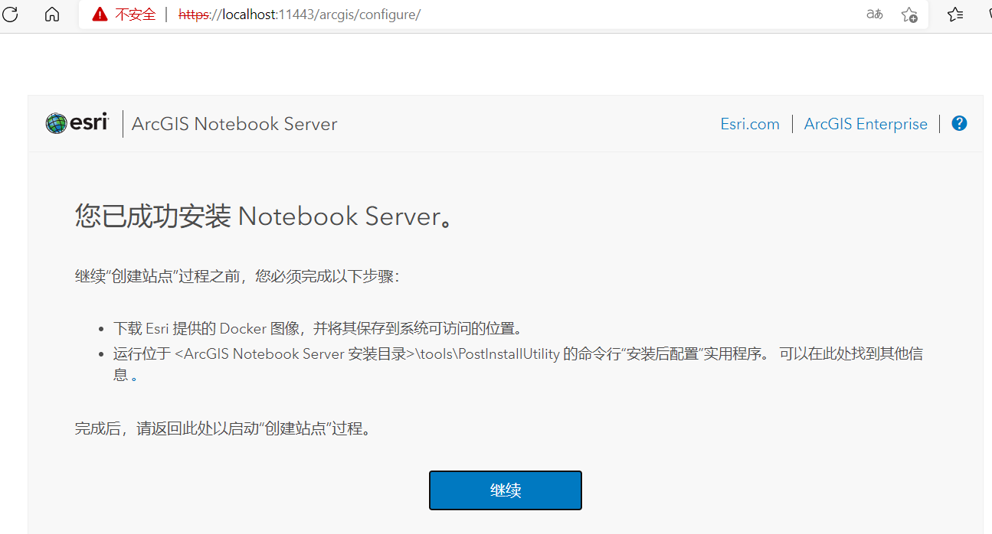Click the blue 继续 button
Screen dimensions: 992x534
point(506,490)
